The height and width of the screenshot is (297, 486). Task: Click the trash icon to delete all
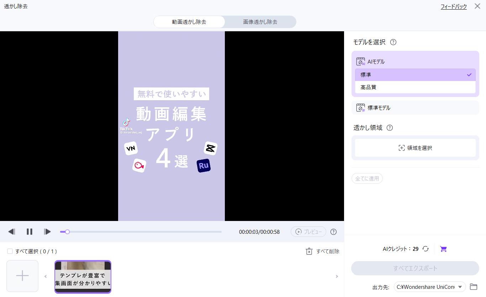tap(309, 251)
